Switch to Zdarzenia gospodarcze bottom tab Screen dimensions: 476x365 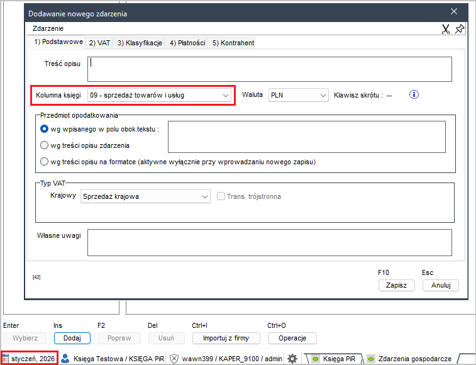tap(410, 358)
